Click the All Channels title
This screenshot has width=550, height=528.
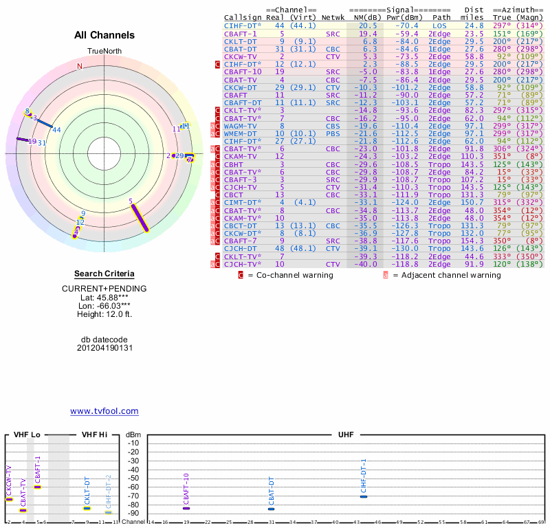pyautogui.click(x=104, y=35)
